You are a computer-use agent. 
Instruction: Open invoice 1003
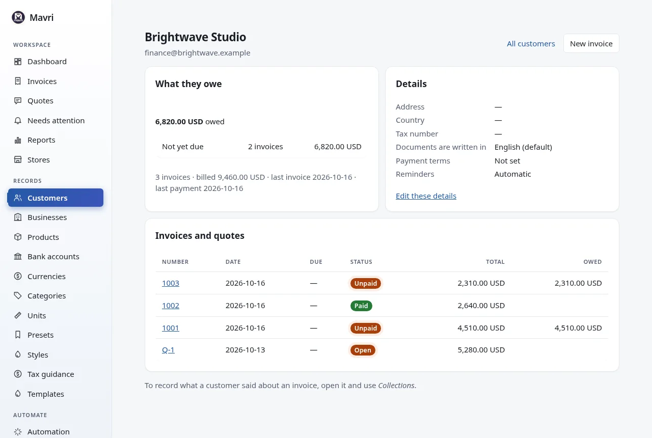171,283
